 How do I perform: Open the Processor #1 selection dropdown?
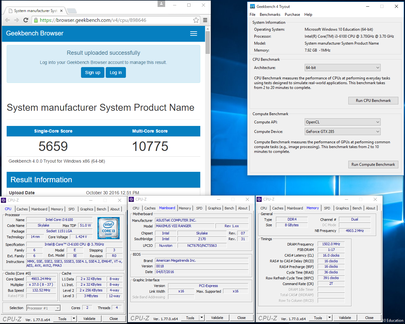pos(43,308)
